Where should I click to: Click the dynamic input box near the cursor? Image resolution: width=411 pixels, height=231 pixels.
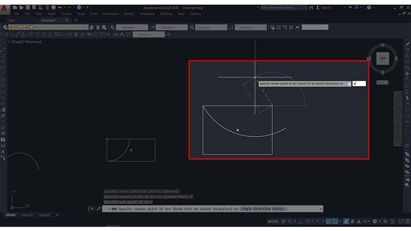[359, 84]
